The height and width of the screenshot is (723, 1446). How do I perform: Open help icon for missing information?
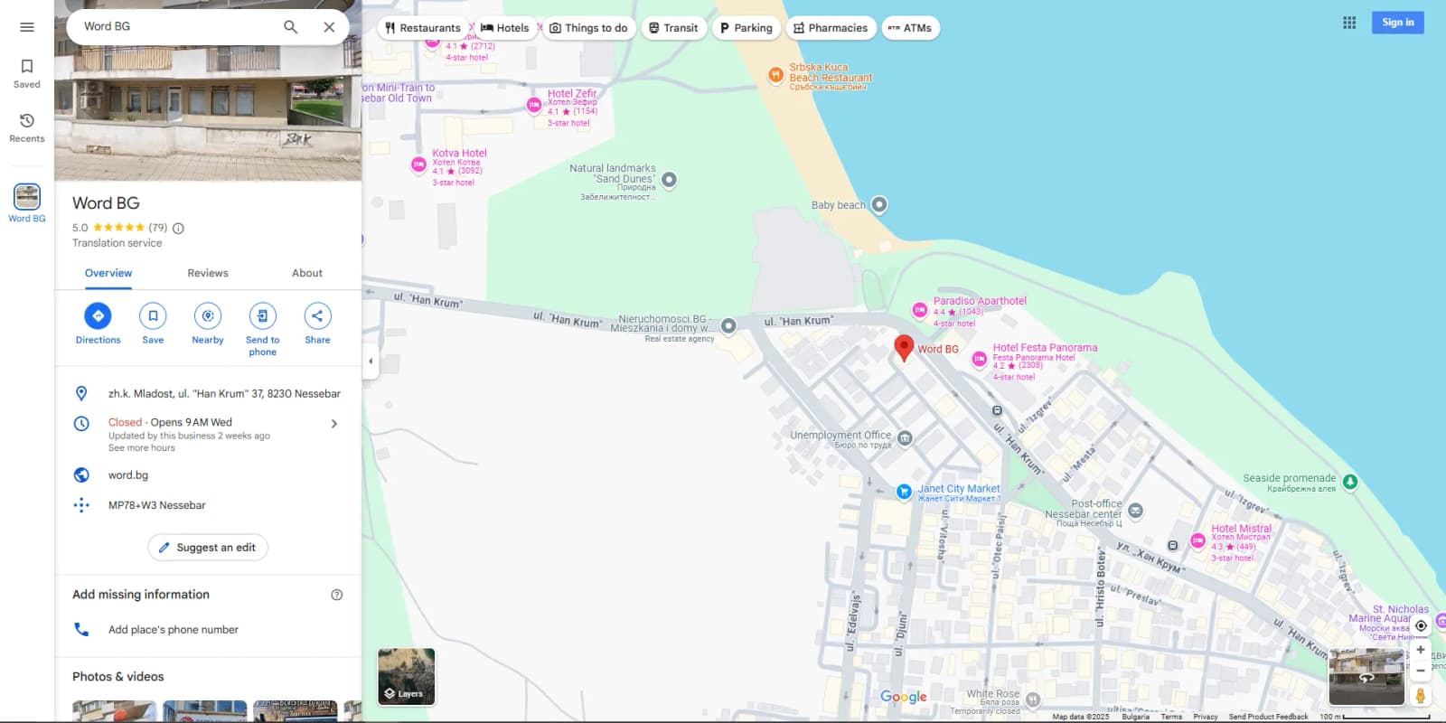337,595
